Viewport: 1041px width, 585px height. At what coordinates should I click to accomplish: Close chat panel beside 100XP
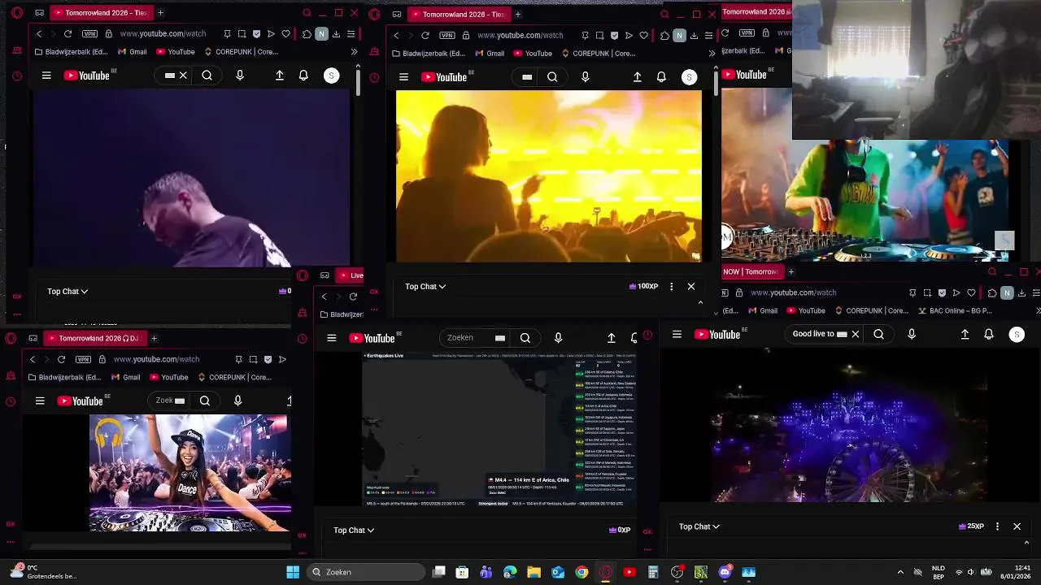coord(691,286)
